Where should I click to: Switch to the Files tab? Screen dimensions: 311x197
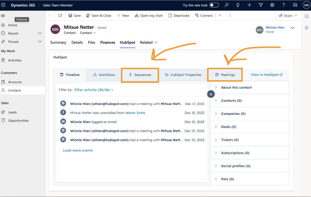click(x=91, y=42)
